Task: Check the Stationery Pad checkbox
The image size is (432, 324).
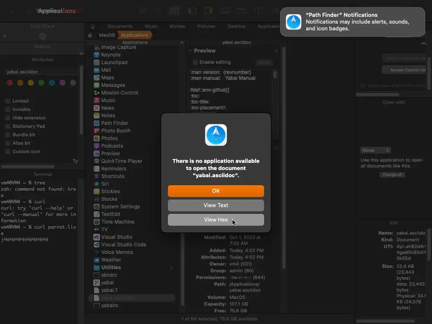Action: coord(8,126)
